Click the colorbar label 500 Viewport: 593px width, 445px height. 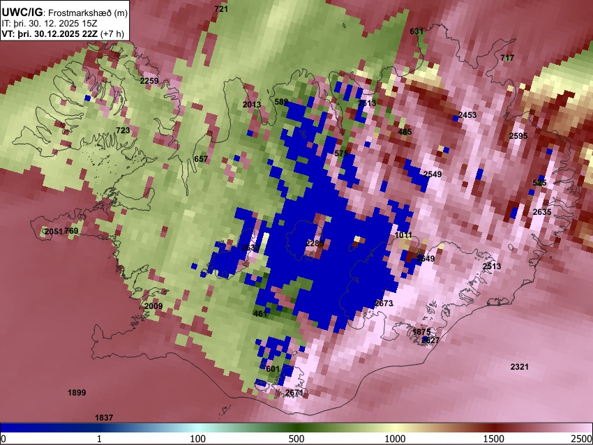[x=296, y=439]
